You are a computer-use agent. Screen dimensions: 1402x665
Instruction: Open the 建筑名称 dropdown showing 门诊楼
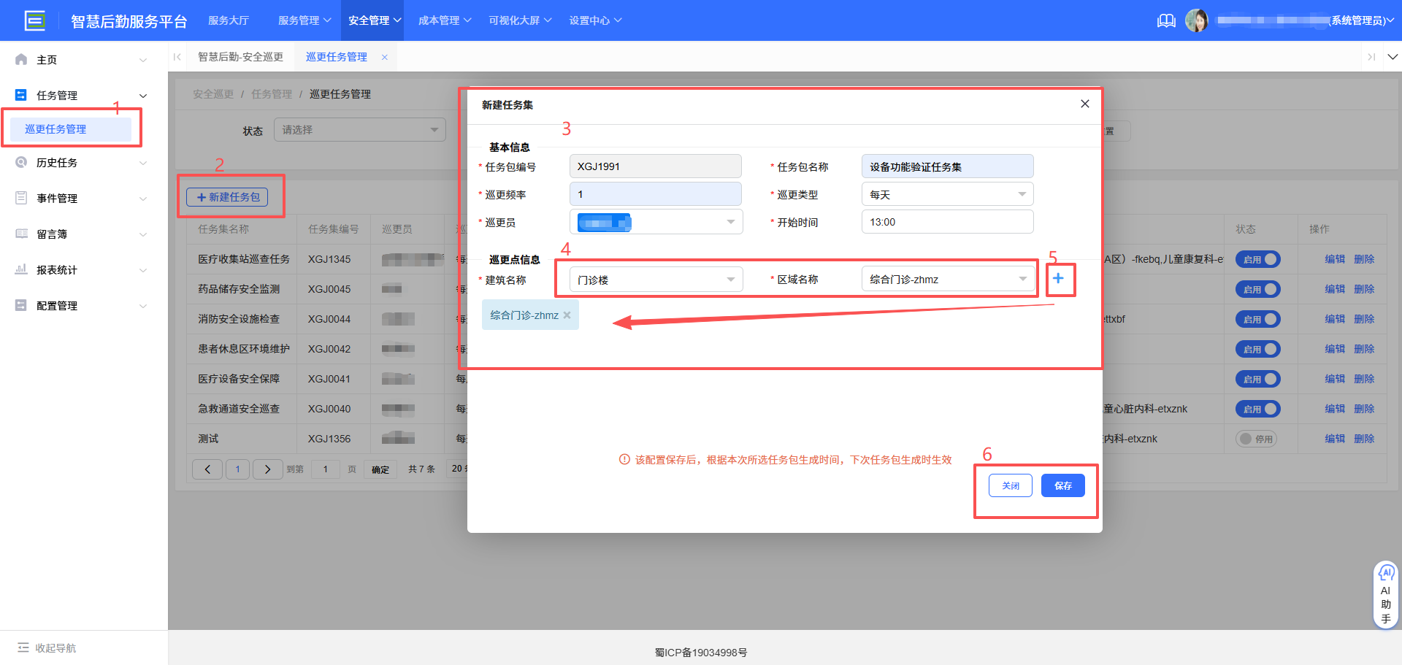655,279
